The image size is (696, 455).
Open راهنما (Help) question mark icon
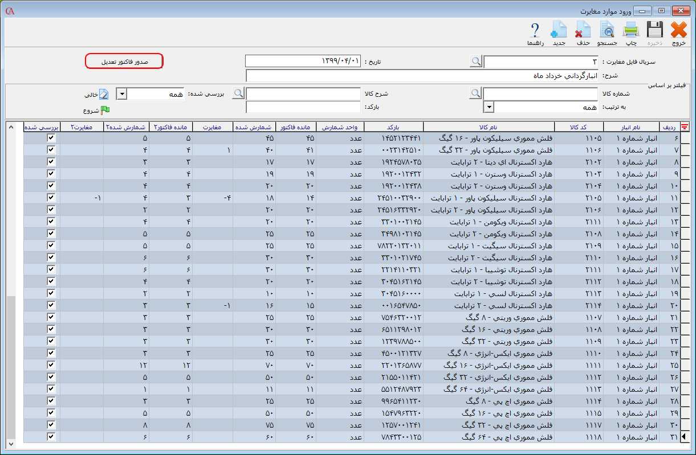coord(535,32)
